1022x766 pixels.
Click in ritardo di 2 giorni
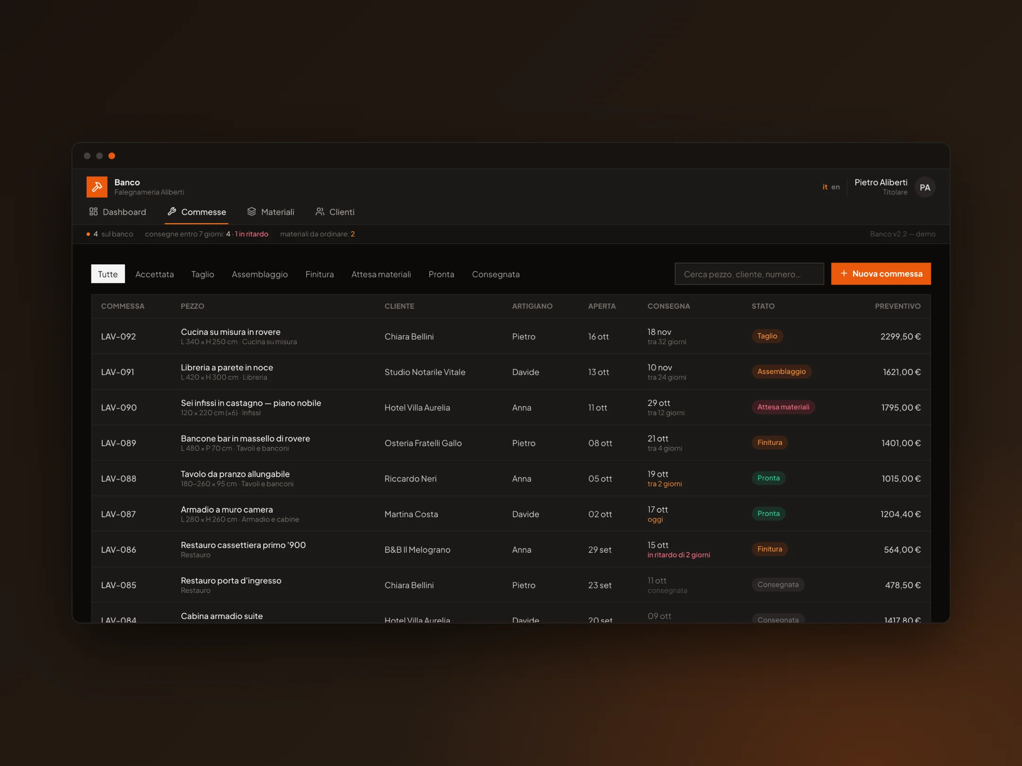pos(678,555)
